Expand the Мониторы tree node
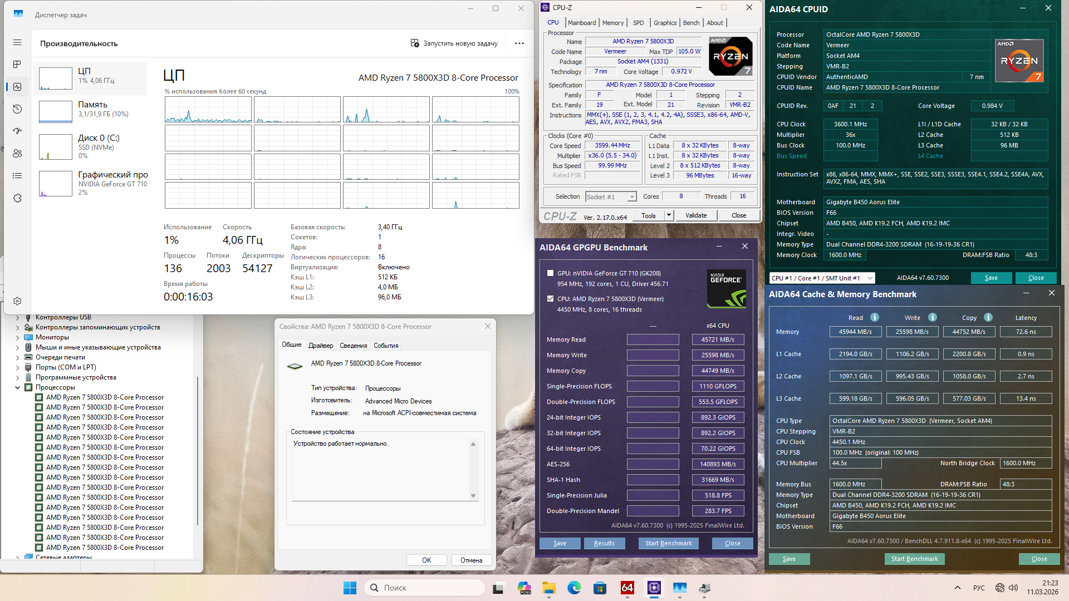Viewport: 1069px width, 601px height. (x=17, y=337)
